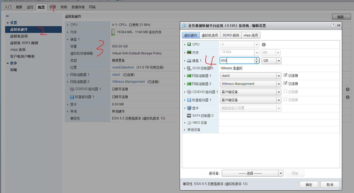Toggle network adapter 1 connected checkbox
The width and height of the screenshot is (354, 193).
click(x=285, y=75)
